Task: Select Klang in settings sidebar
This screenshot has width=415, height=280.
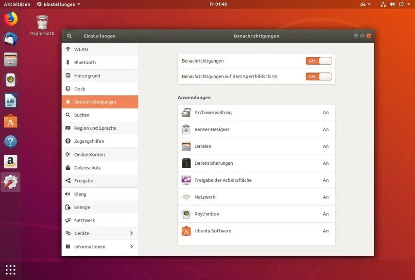Action: pyautogui.click(x=100, y=194)
